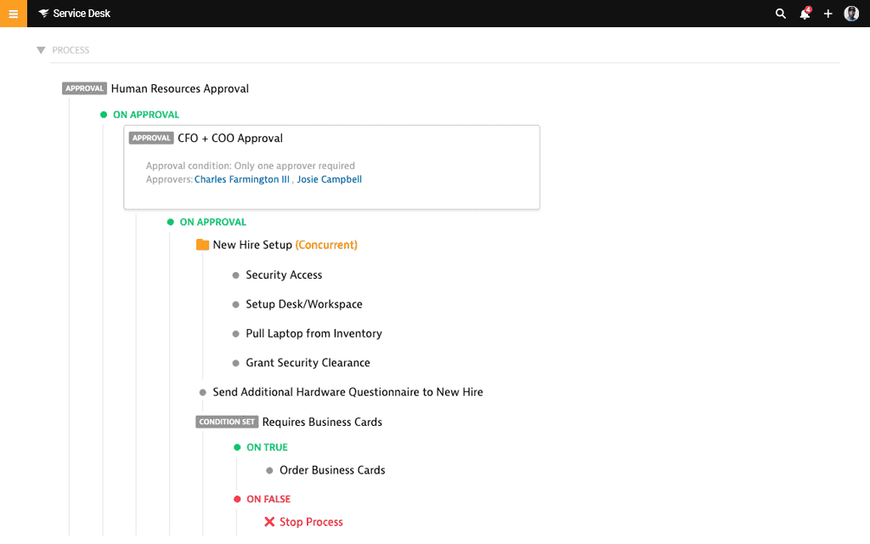View notifications from the bell icon
Viewport: 870px width, 544px height.
pos(804,14)
